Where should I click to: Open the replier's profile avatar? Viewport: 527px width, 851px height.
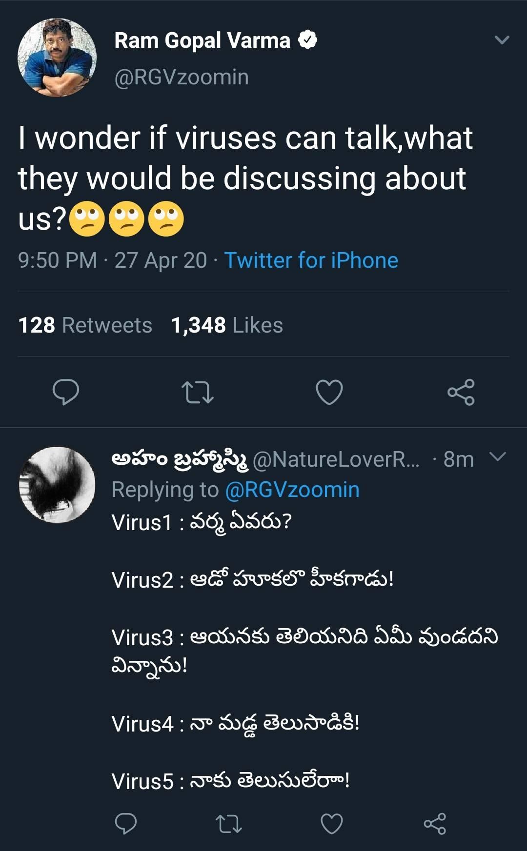[x=57, y=485]
